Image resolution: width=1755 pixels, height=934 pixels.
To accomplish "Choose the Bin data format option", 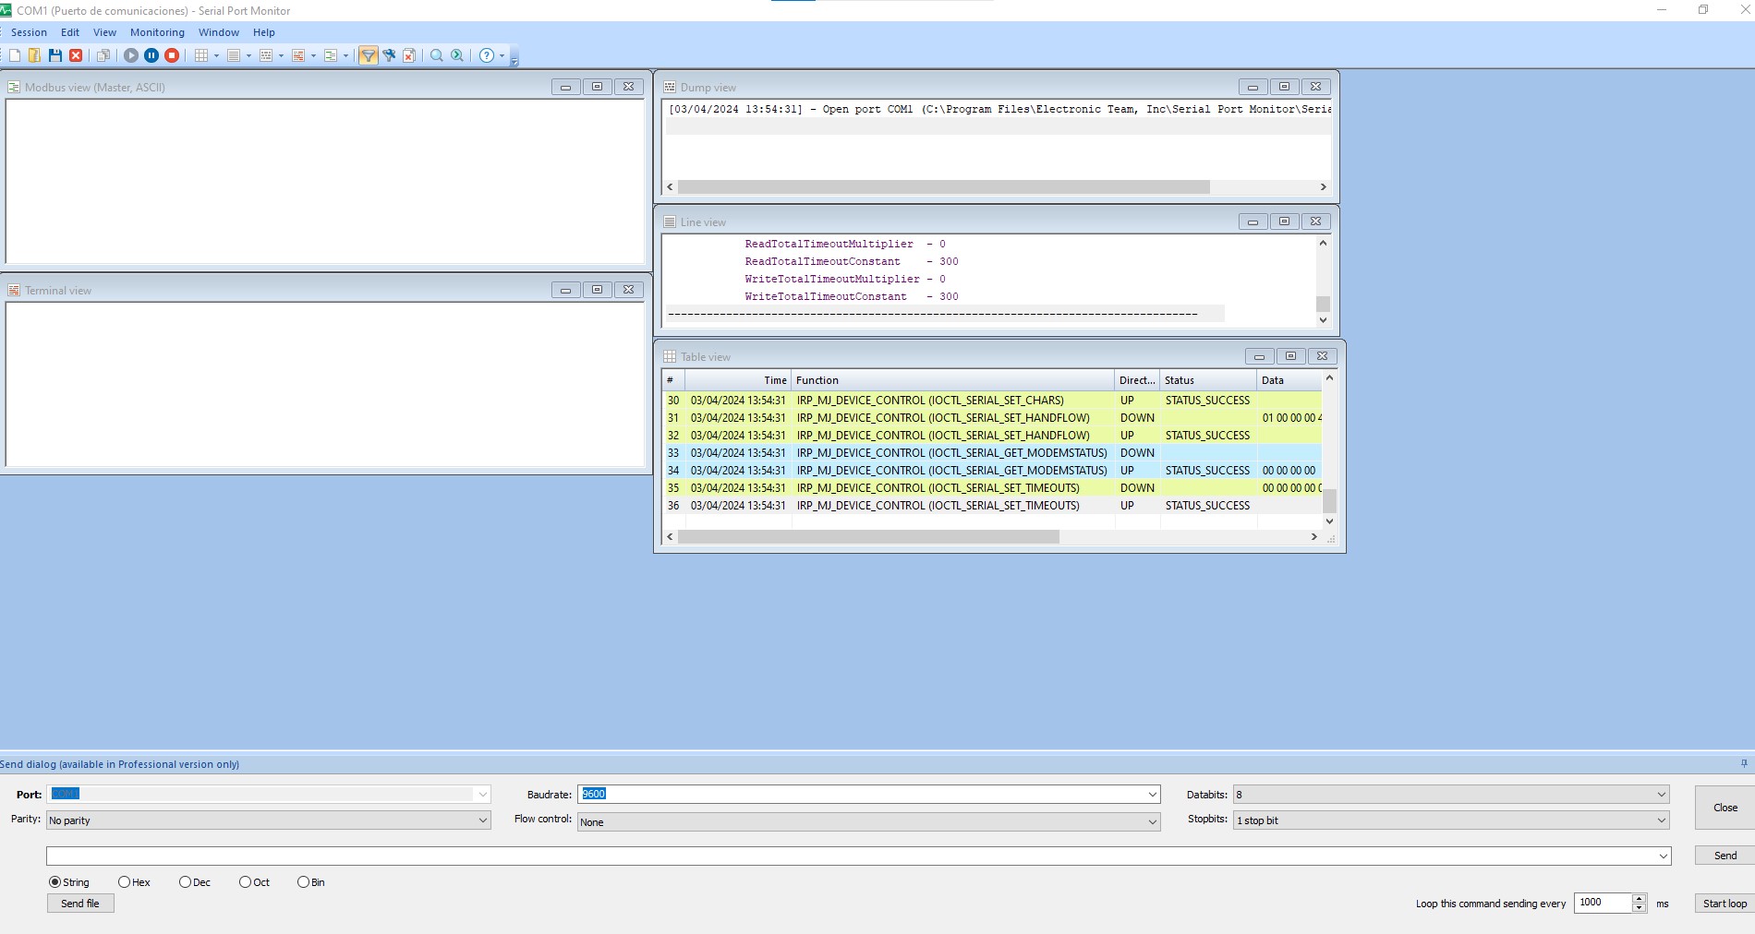I will [x=303, y=882].
